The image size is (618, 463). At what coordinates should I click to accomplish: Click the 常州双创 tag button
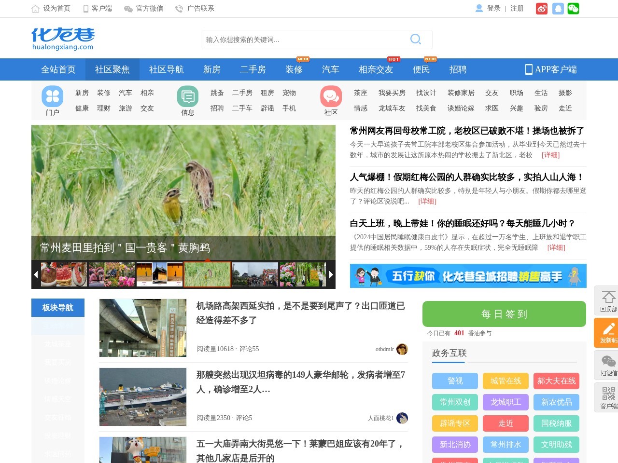455,402
